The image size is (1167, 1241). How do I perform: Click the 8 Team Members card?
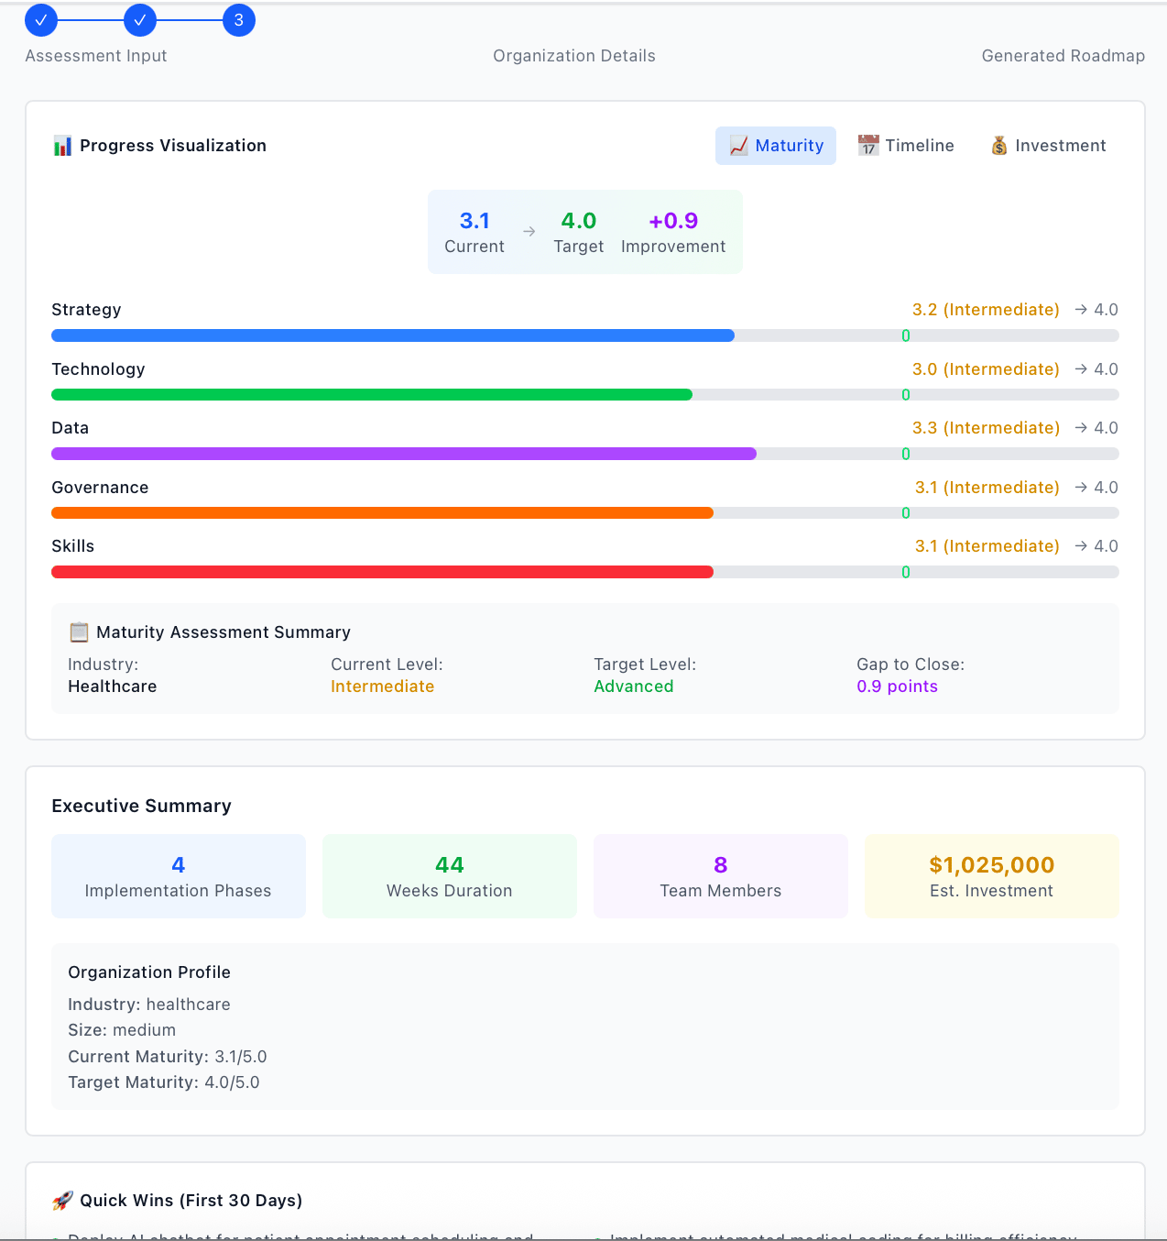(x=721, y=876)
